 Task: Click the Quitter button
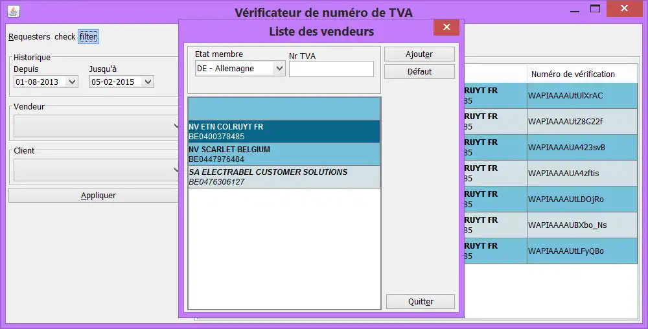[x=421, y=301]
